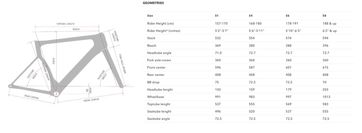The image size is (362, 133).
Task: Select the size 58 column header
Action: (x=325, y=16)
